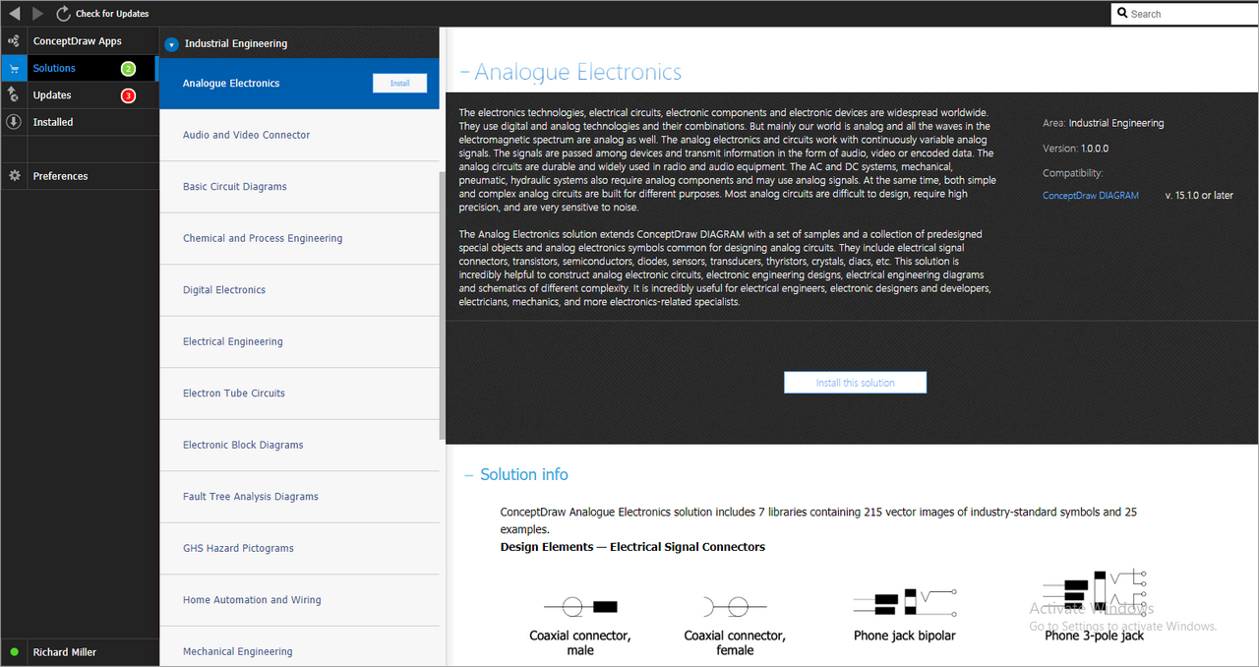Select Chemical and Process Engineering solution
The width and height of the screenshot is (1259, 667).
click(x=299, y=238)
